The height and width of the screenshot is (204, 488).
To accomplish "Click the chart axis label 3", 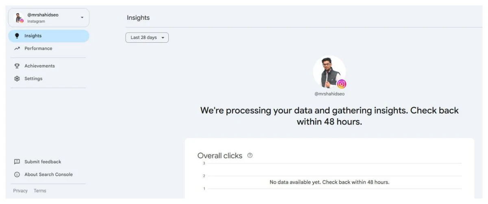I will pyautogui.click(x=204, y=163).
